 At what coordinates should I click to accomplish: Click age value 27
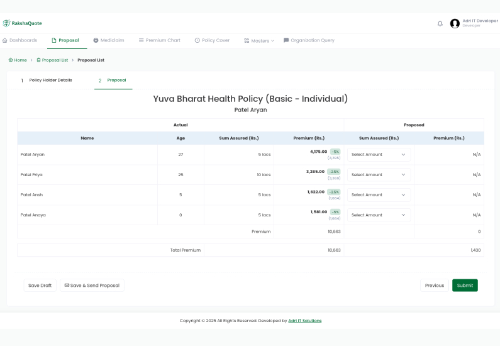click(x=181, y=155)
